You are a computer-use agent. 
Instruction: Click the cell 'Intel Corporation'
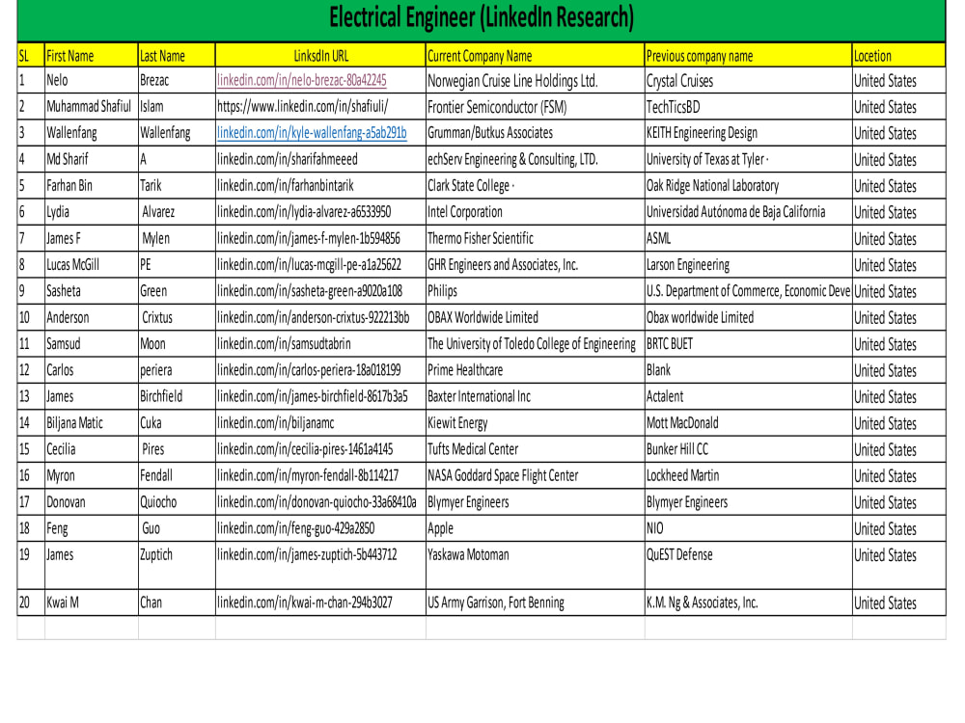click(x=535, y=212)
